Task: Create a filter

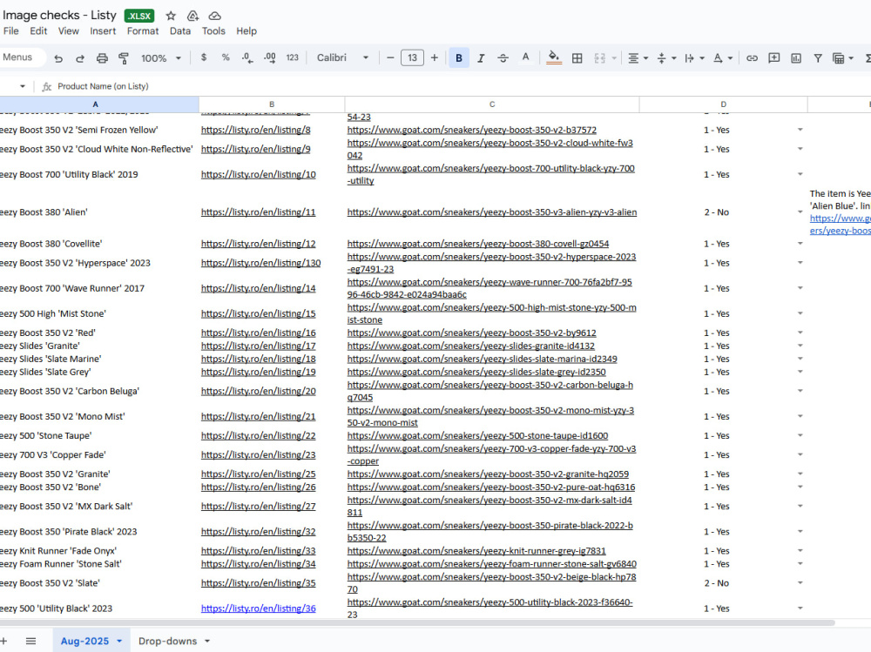Action: [x=818, y=57]
